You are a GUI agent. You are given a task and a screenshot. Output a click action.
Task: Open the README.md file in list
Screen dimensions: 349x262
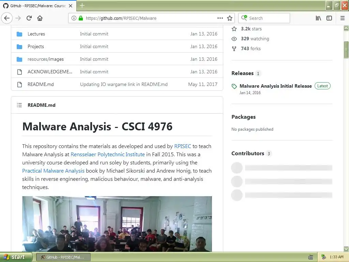coord(41,84)
